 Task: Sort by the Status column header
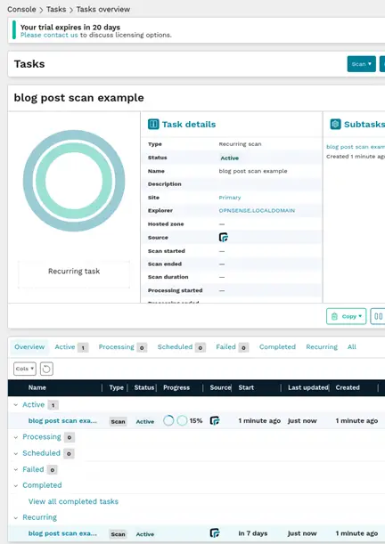144,387
